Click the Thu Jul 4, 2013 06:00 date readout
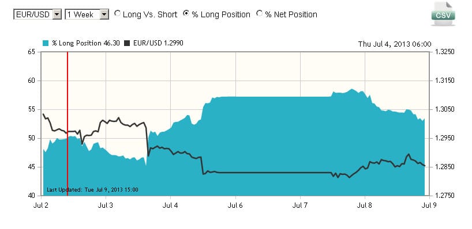 (395, 44)
